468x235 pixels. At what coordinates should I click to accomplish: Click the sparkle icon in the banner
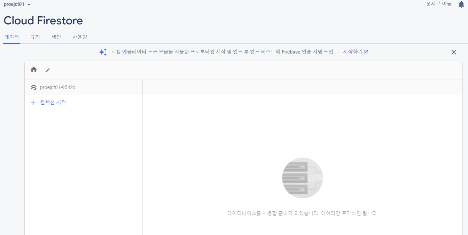point(103,52)
